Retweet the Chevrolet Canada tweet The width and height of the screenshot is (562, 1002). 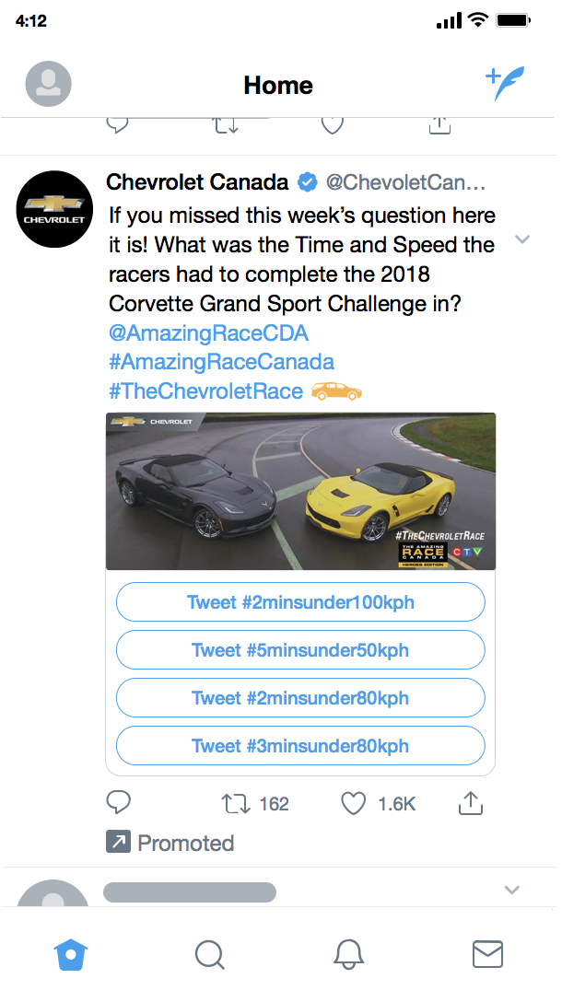237,804
